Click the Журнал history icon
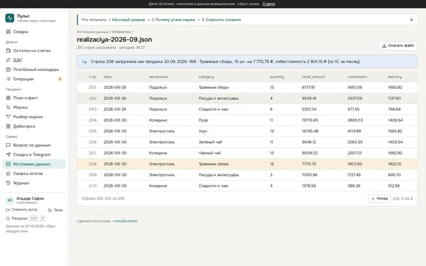 click(x=8, y=183)
